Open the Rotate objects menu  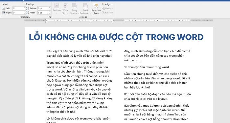(107, 12)
